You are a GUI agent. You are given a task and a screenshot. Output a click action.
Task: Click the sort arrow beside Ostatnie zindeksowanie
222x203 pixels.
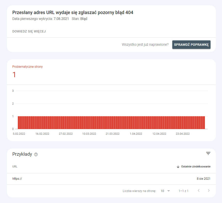point(178,166)
